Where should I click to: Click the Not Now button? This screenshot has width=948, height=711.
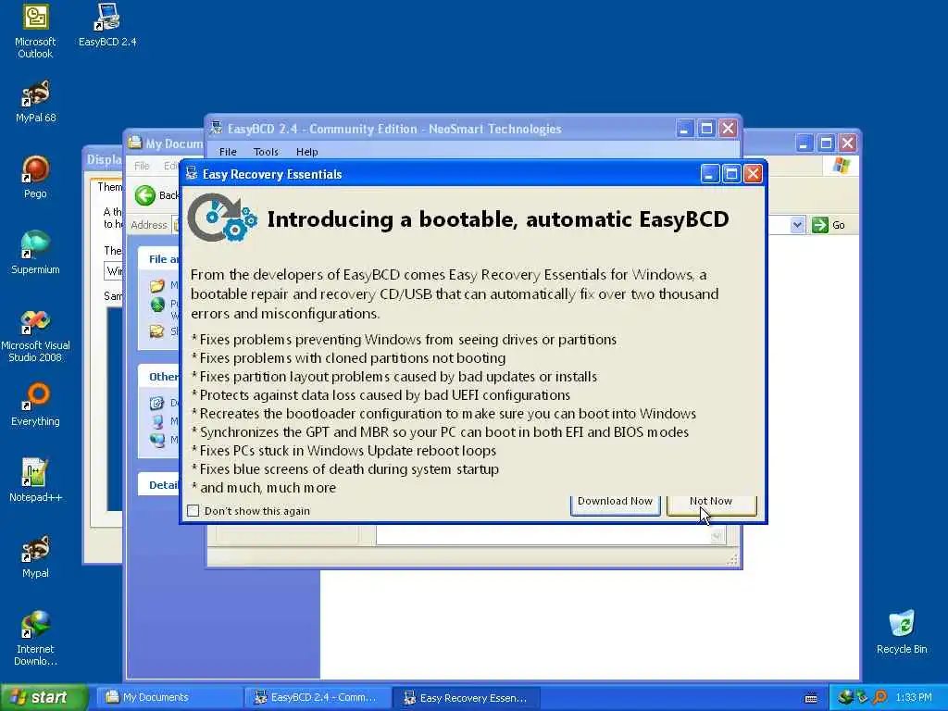(712, 505)
